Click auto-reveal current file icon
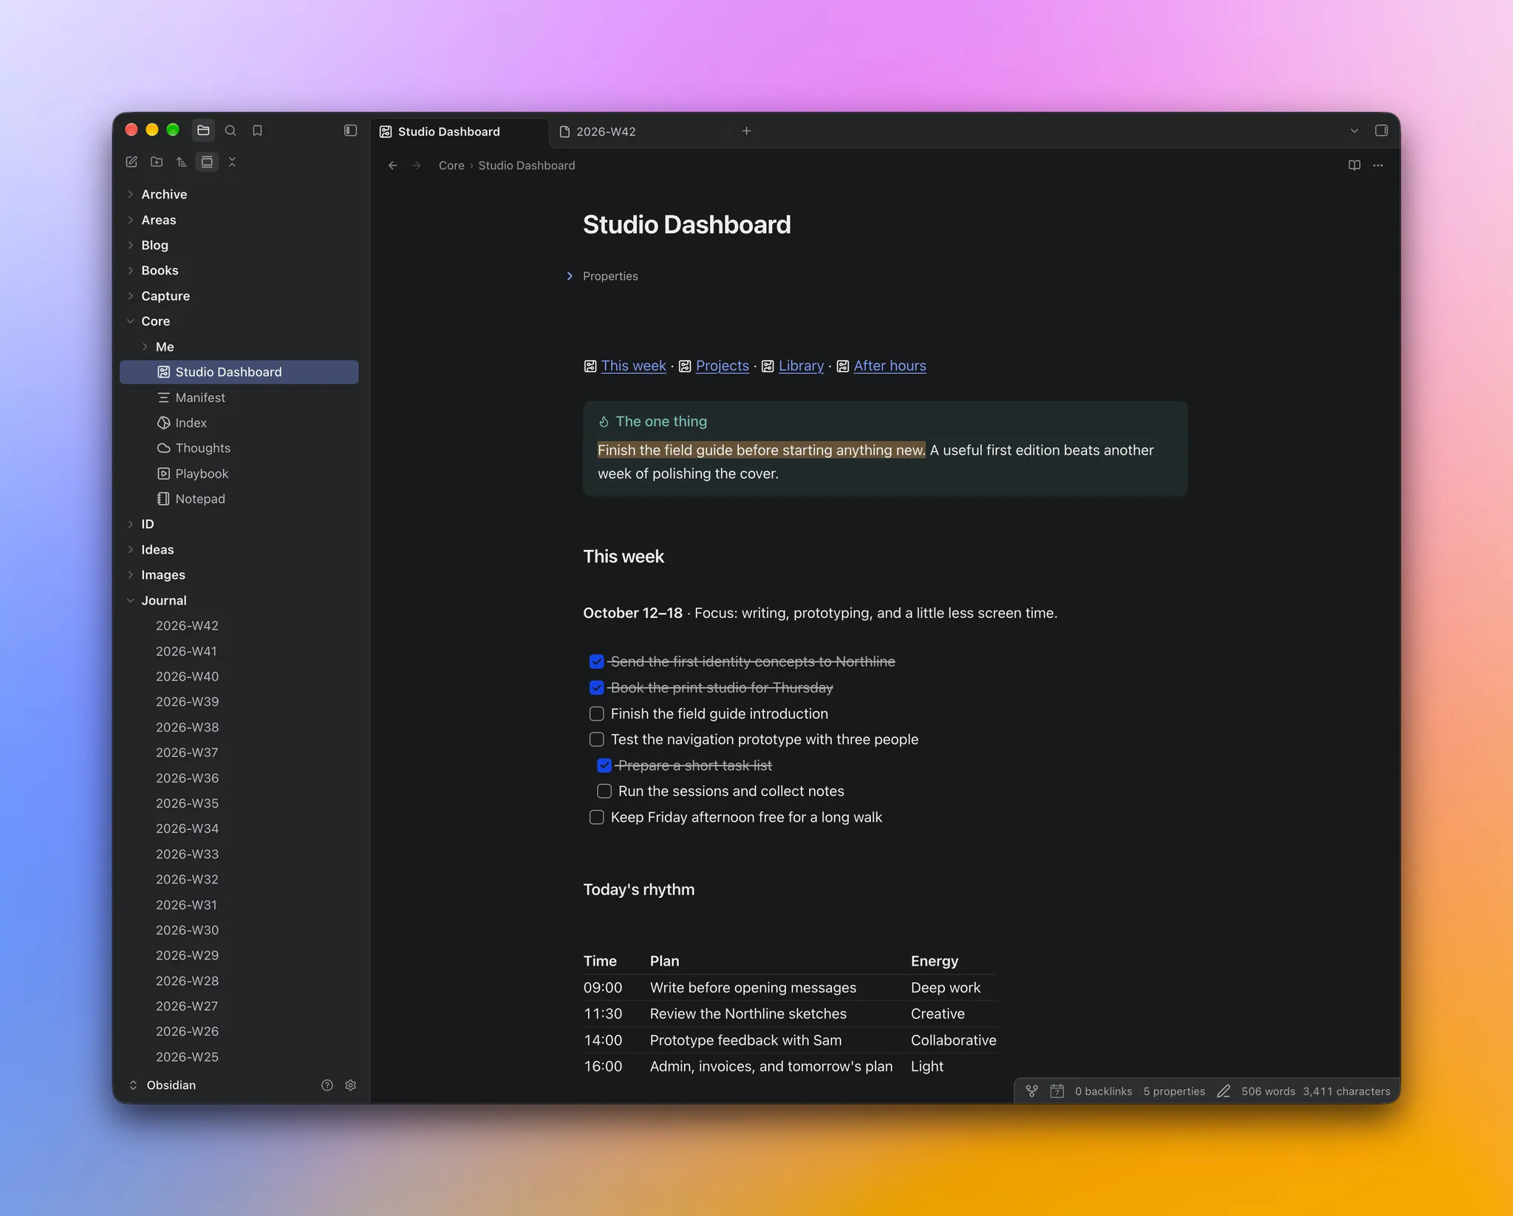 (207, 162)
